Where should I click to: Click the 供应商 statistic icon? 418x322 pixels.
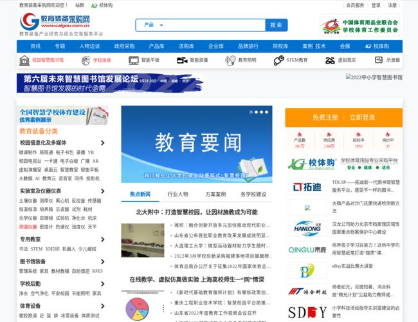click(x=329, y=135)
